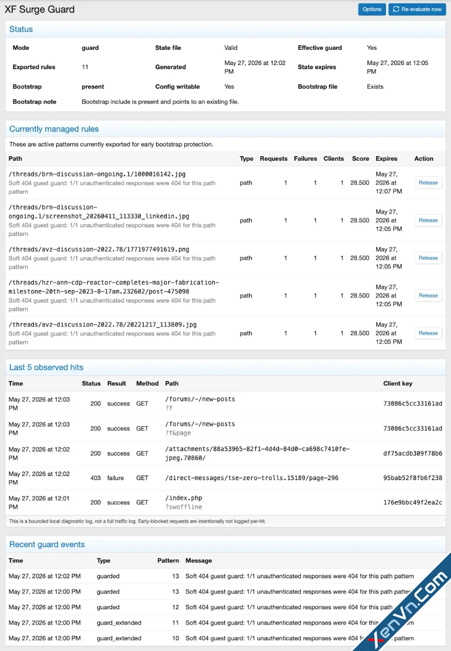Select the Recent guard events heading
This screenshot has height=651, width=451.
[x=47, y=544]
